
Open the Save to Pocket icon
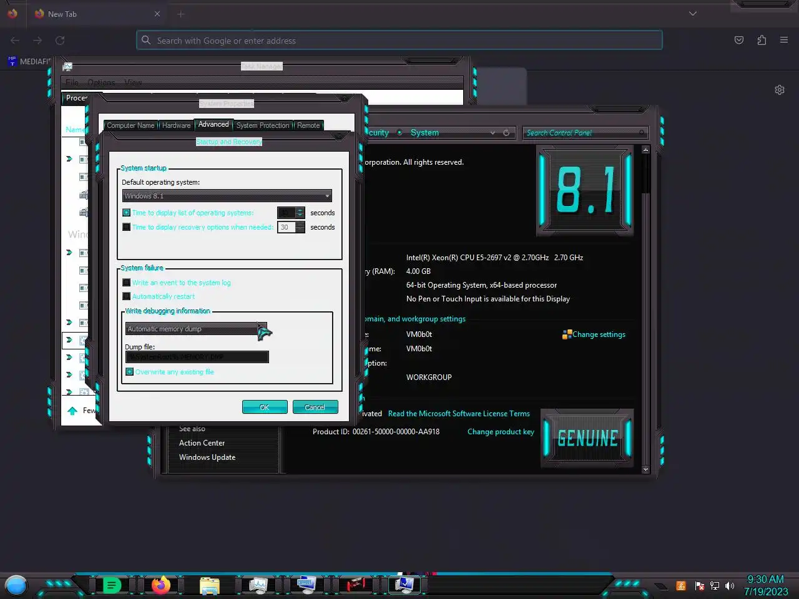click(x=739, y=41)
